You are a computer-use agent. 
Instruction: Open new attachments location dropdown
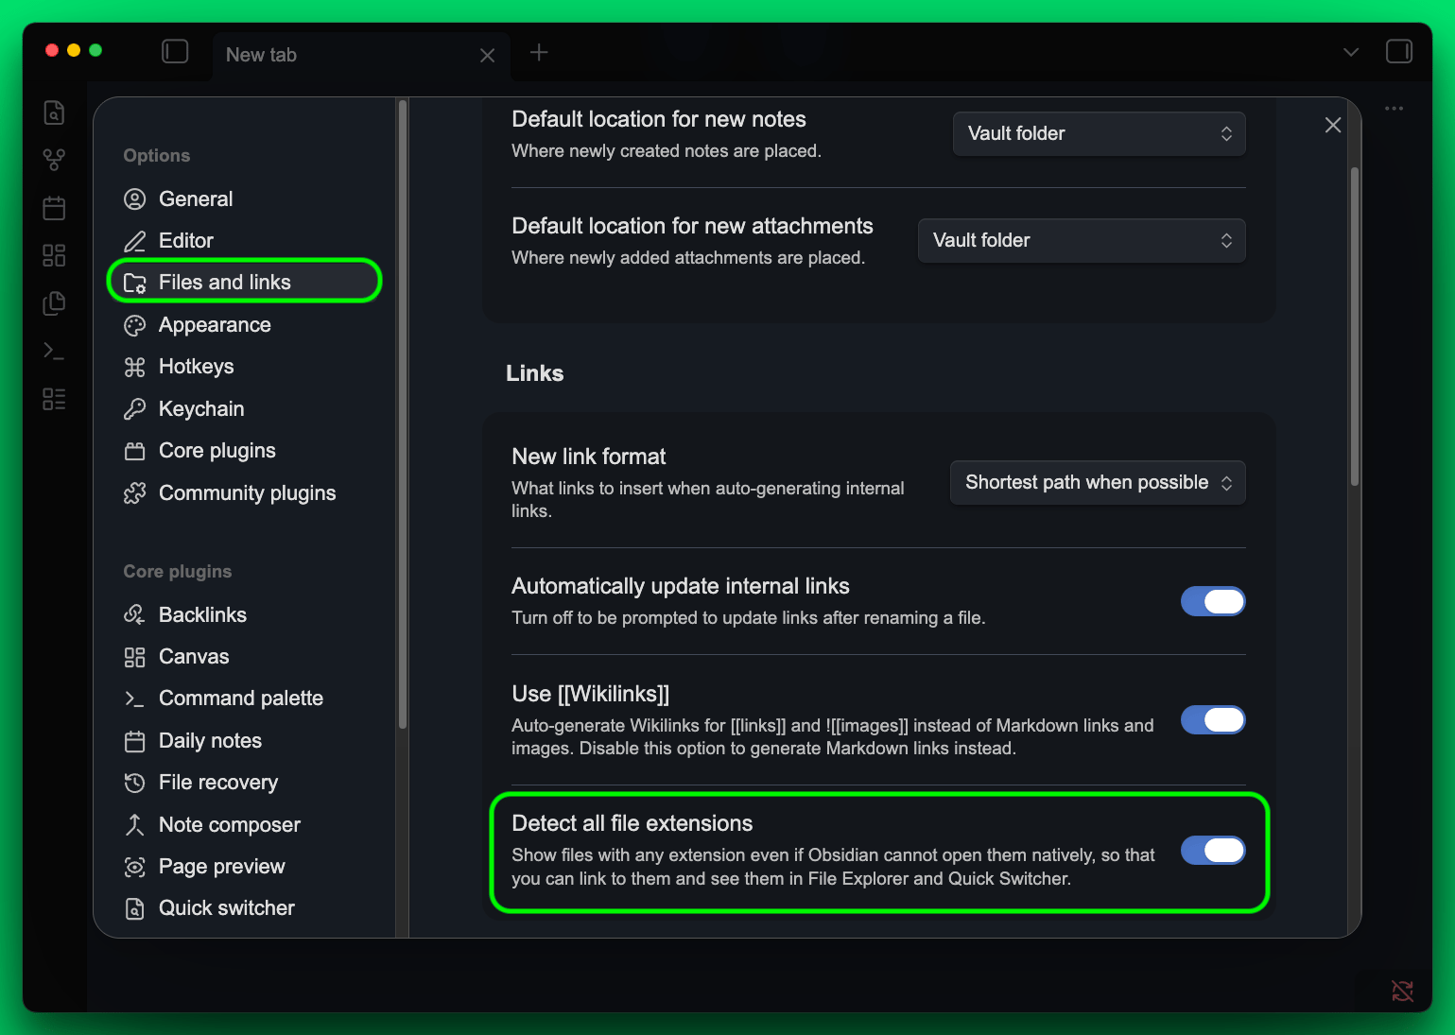point(1082,240)
